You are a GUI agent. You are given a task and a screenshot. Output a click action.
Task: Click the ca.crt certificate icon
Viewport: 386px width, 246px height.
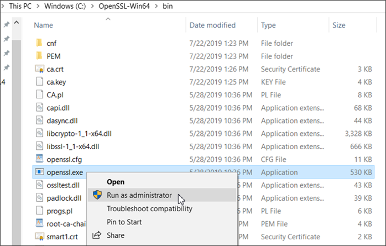pyautogui.click(x=39, y=69)
